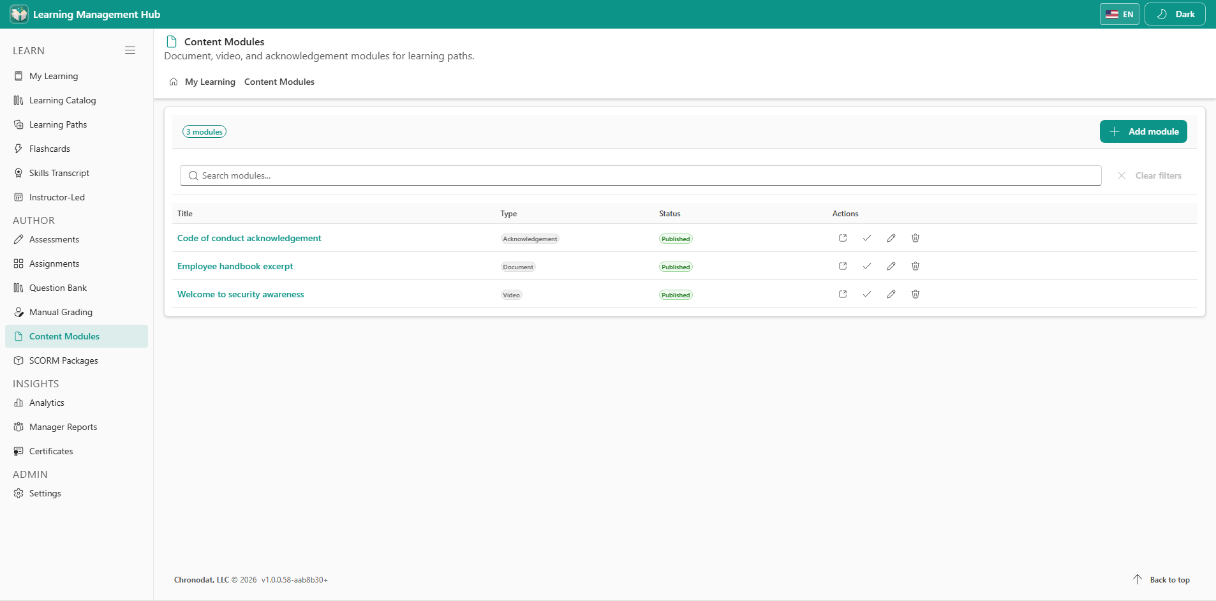Click the version number v1.0.0.58-aab8b30+
The width and height of the screenshot is (1216, 601).
(295, 580)
